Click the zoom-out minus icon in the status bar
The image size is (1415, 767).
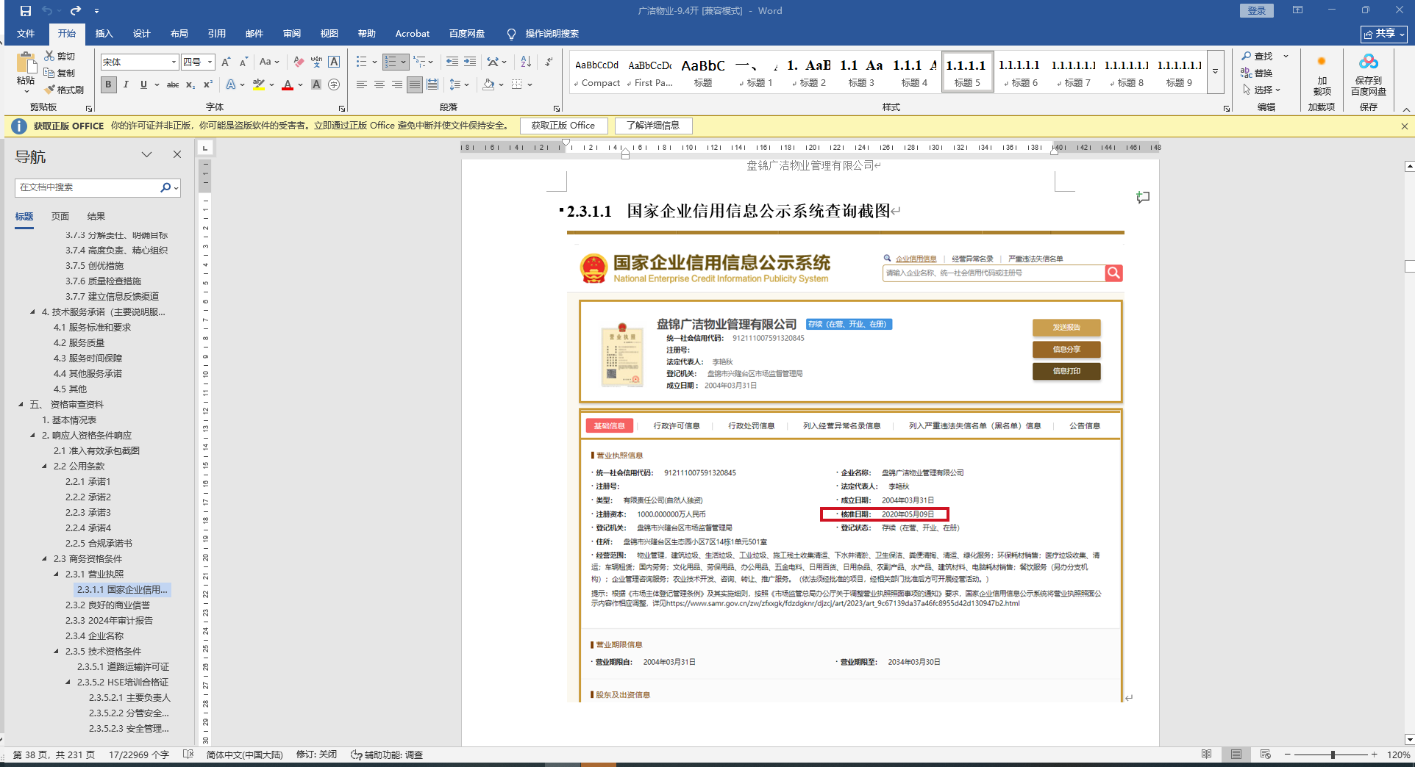pyautogui.click(x=1288, y=755)
